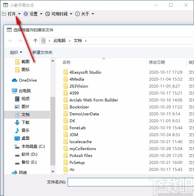Click the 图标 folder icon in sidebar
Image resolution: width=194 pixels, height=196 pixels.
17,70
